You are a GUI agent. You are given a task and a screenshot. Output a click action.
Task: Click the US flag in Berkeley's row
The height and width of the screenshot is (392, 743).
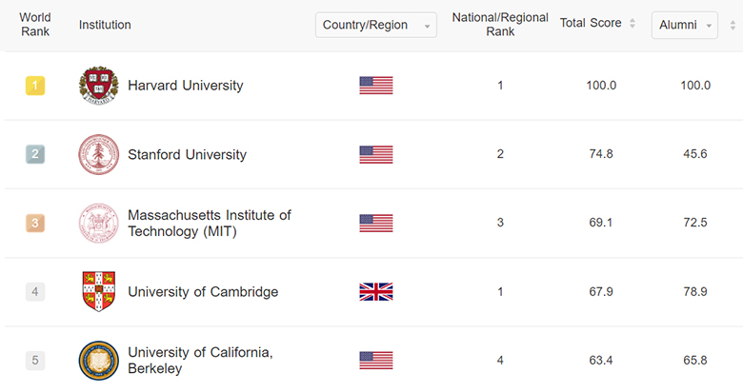pyautogui.click(x=376, y=361)
